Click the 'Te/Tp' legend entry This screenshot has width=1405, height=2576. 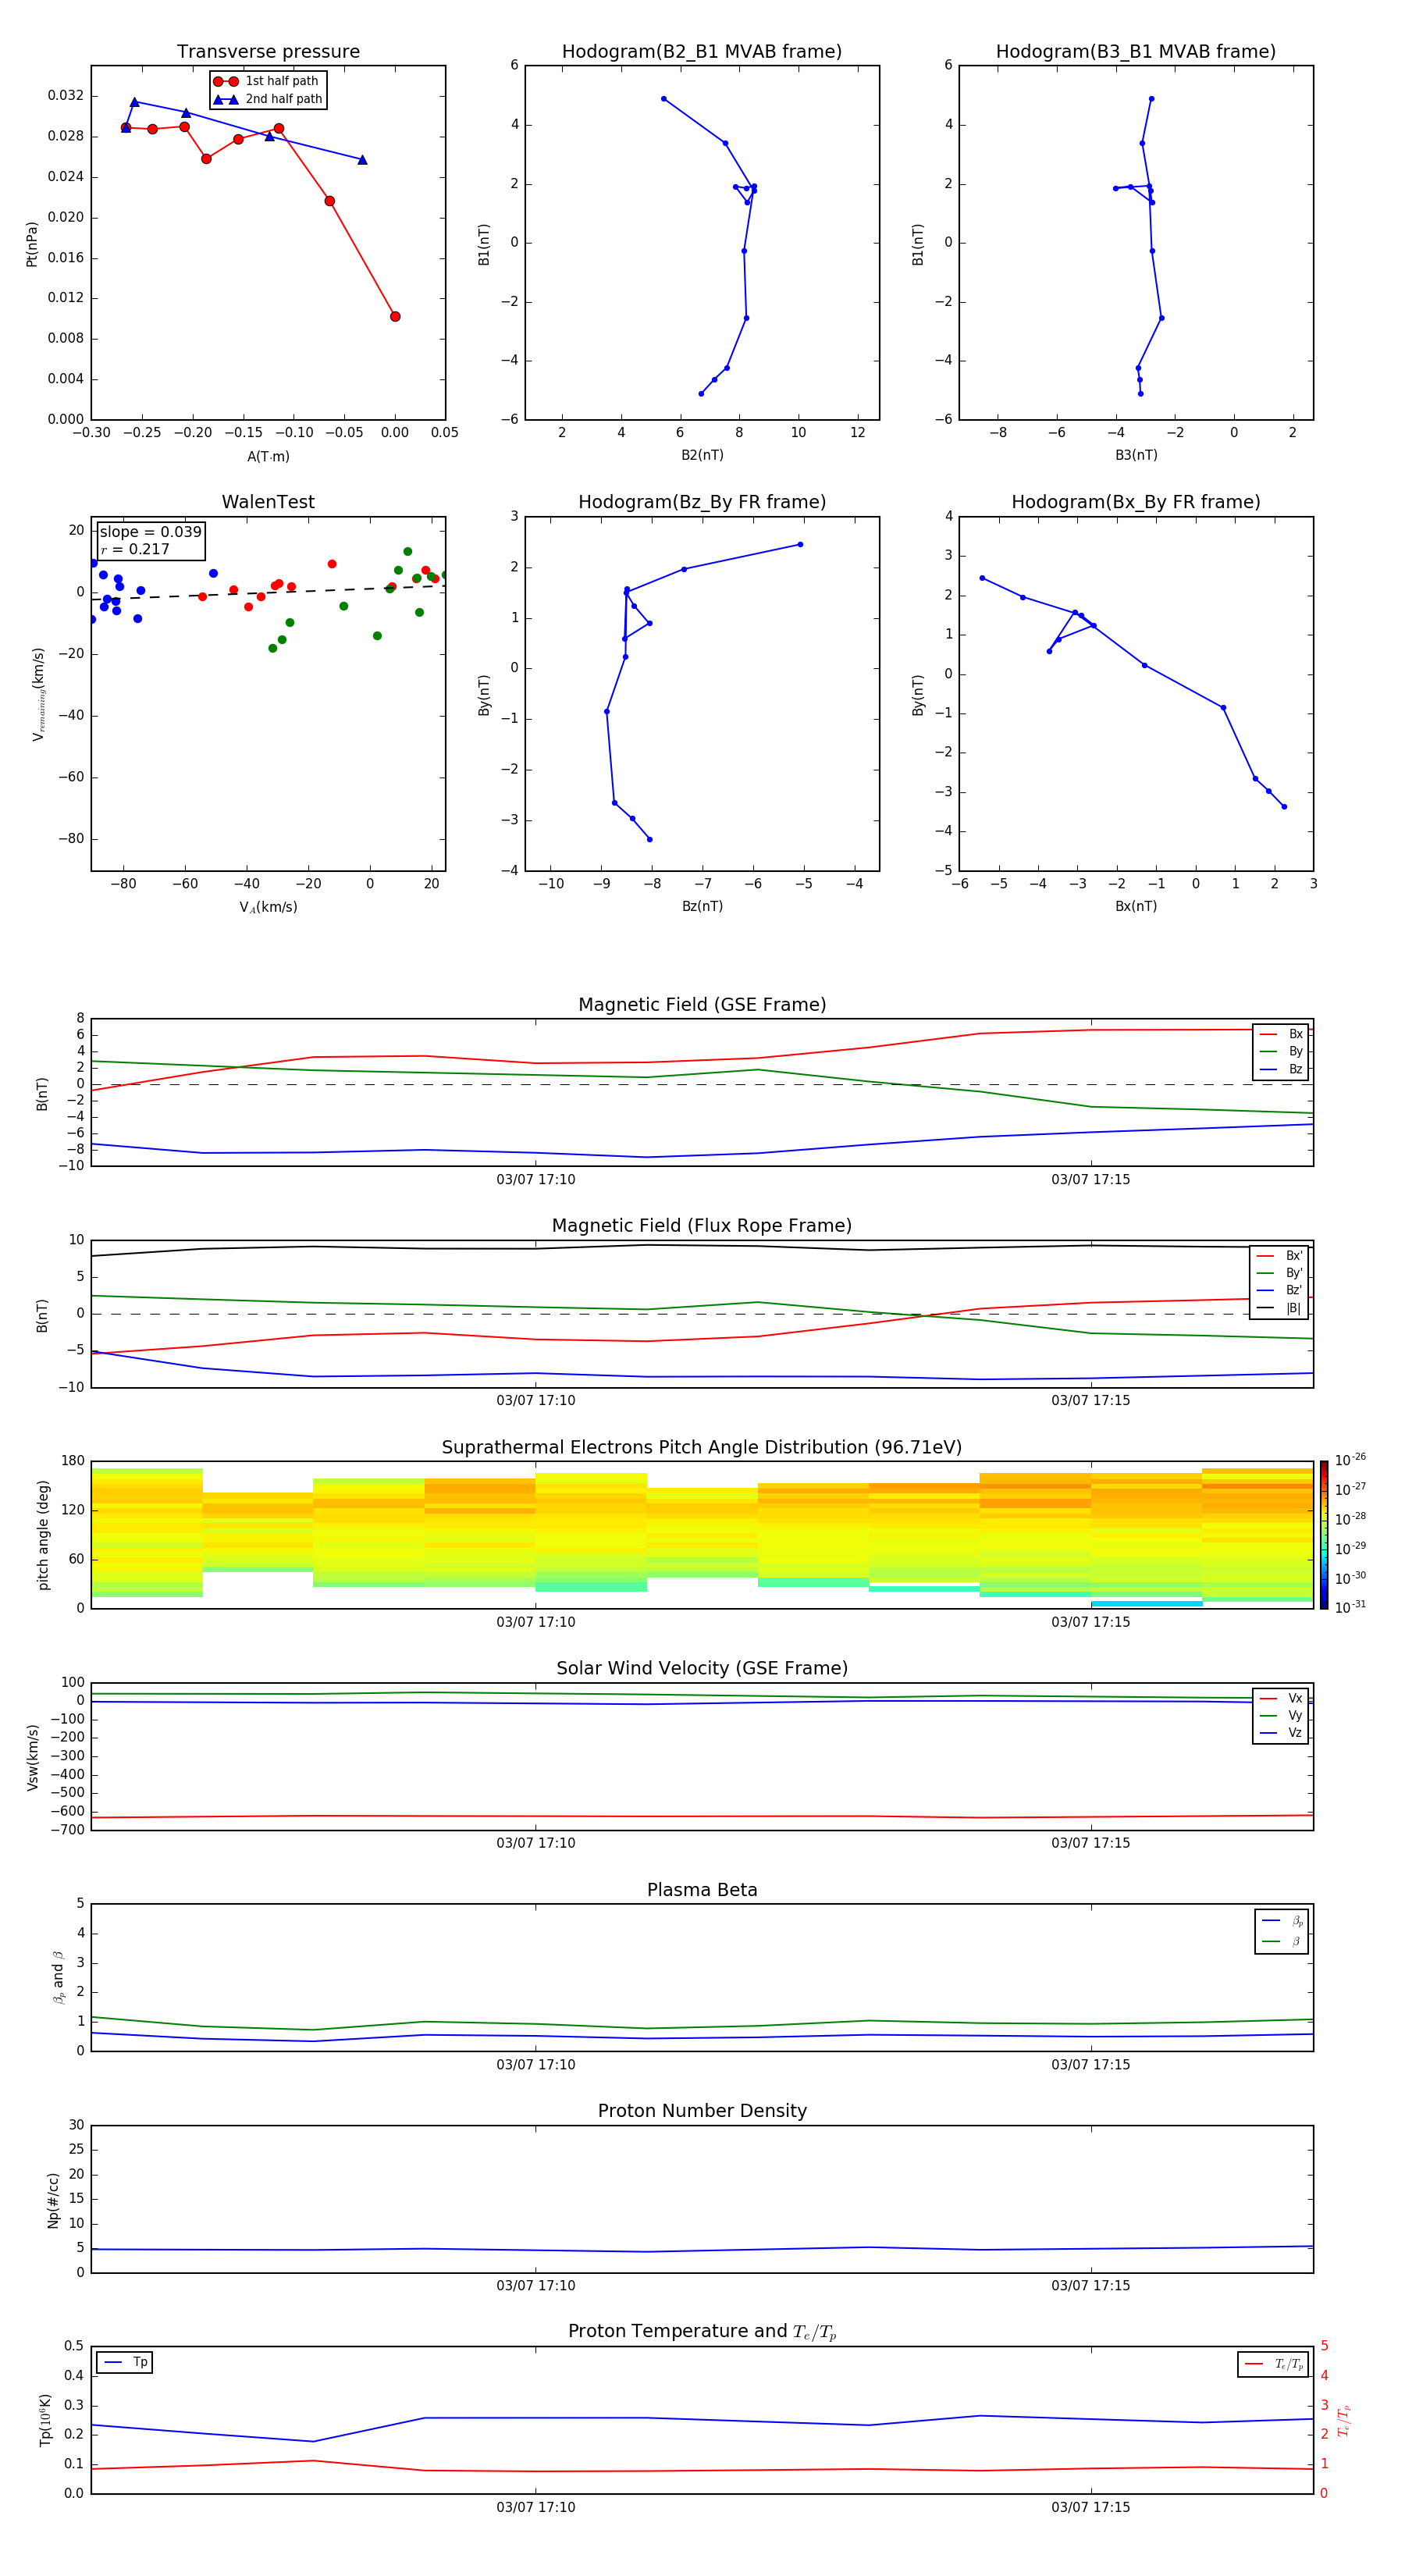(1274, 2364)
